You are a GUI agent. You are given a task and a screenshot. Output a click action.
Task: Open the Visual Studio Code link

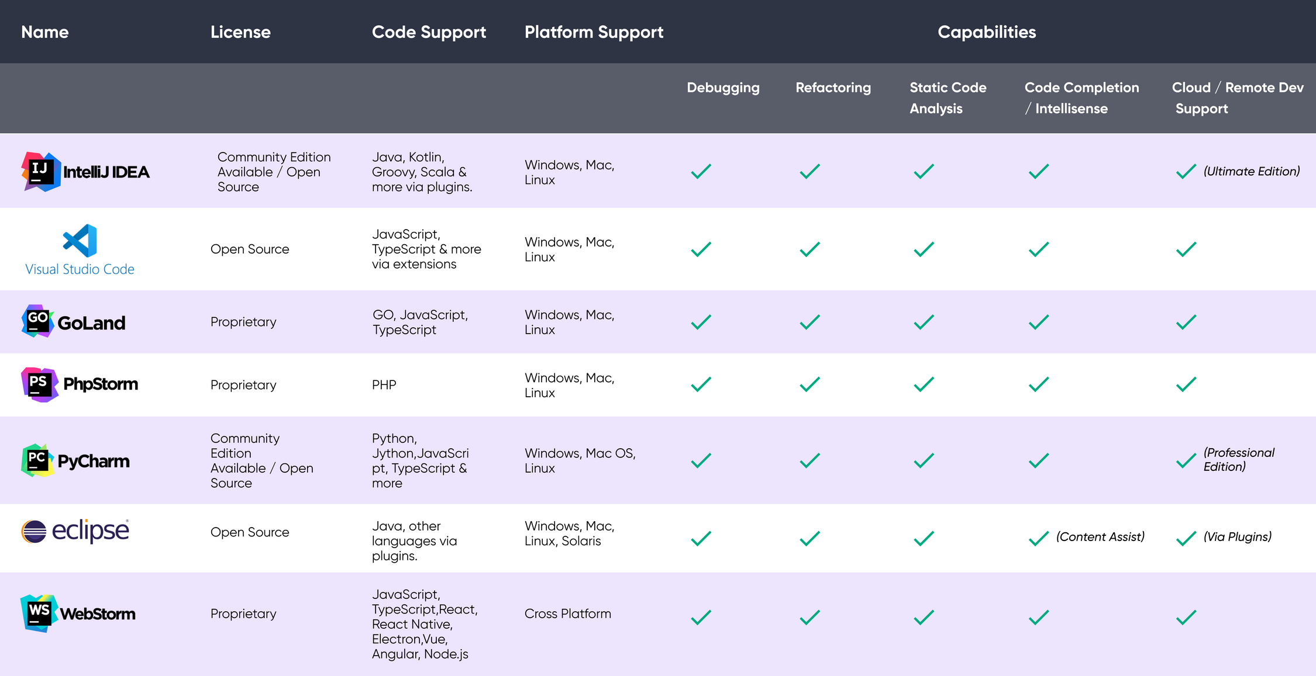click(79, 269)
